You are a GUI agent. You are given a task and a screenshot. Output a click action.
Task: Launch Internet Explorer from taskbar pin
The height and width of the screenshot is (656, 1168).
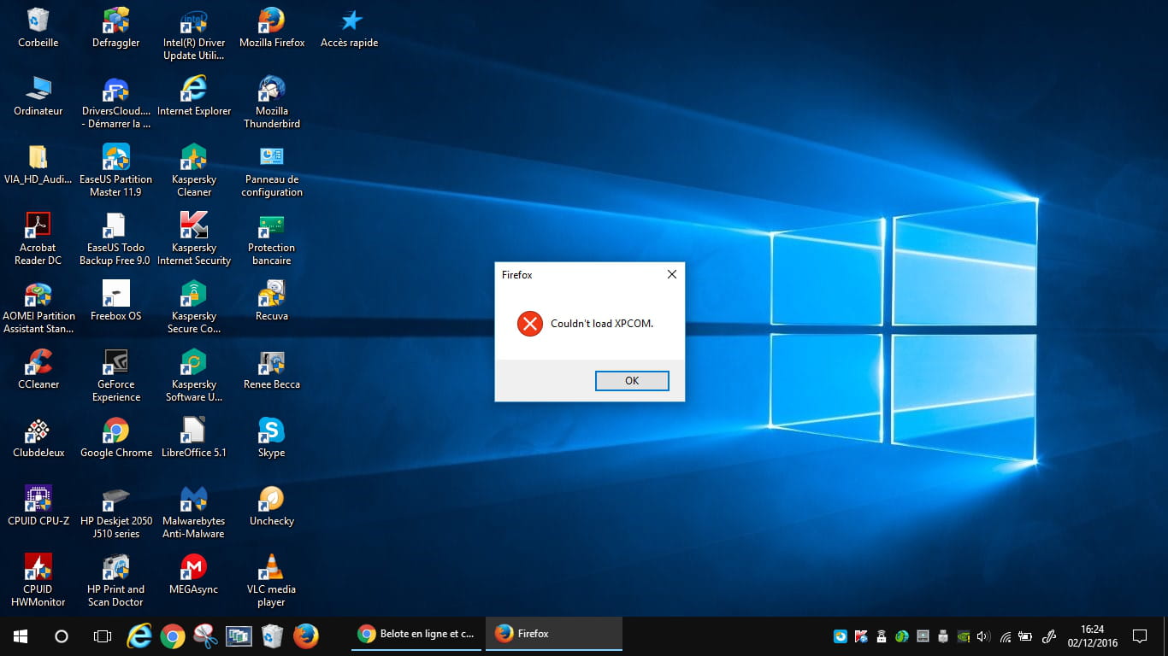[139, 635]
